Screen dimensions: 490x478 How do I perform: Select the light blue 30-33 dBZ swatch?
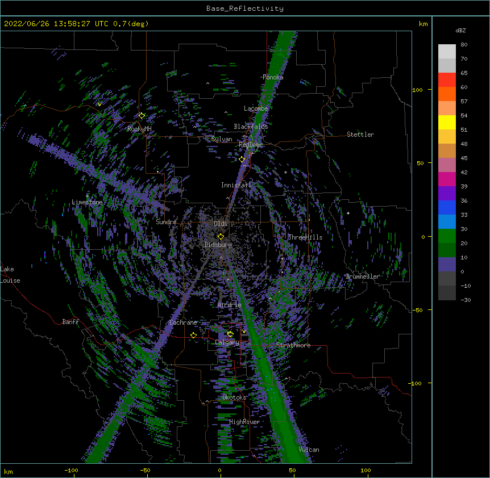(447, 222)
